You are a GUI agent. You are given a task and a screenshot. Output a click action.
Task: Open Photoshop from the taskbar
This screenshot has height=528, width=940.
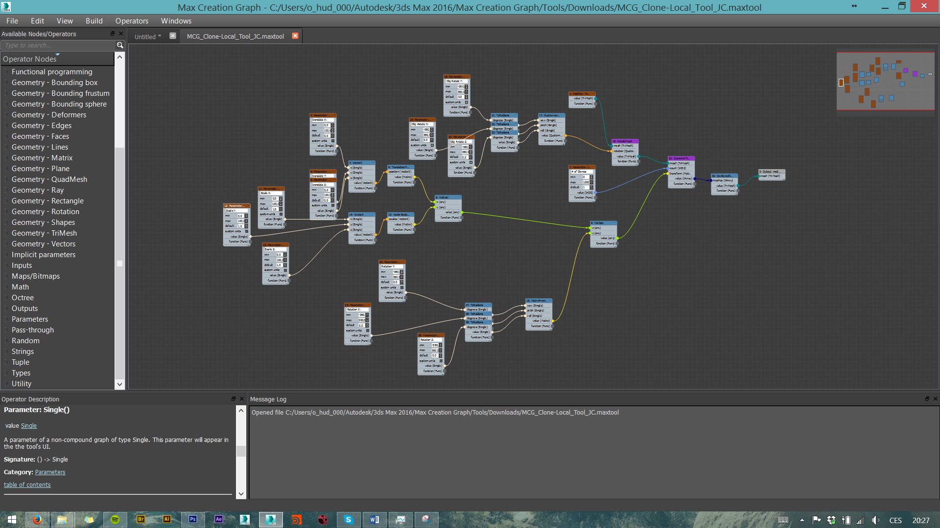(193, 519)
